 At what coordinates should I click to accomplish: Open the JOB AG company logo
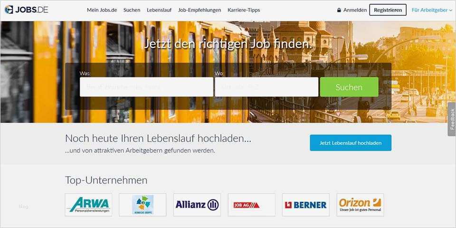pyautogui.click(x=252, y=205)
